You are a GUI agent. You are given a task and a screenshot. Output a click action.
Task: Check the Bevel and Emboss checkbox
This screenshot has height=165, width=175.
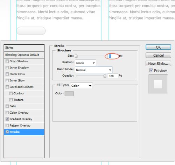[x=7, y=87]
